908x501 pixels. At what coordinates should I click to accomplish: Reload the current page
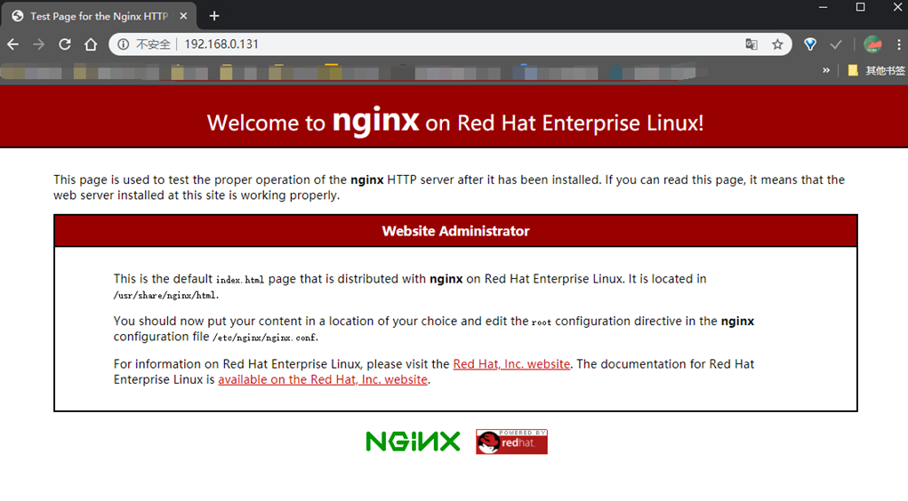pyautogui.click(x=65, y=44)
